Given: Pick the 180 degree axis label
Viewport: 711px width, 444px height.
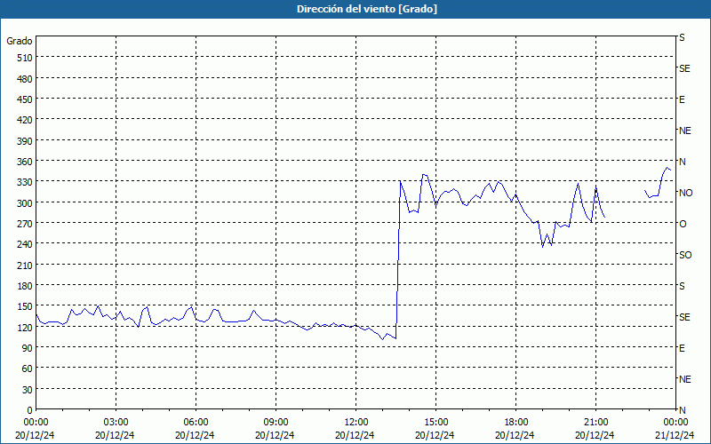Looking at the screenshot, I should click(25, 286).
